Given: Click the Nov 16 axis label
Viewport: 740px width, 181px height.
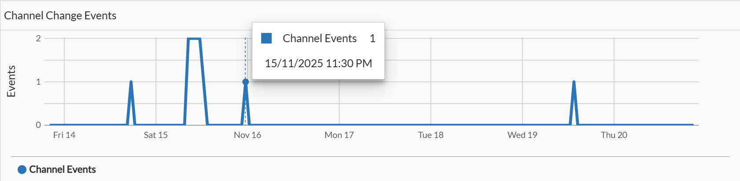Looking at the screenshot, I should point(247,135).
